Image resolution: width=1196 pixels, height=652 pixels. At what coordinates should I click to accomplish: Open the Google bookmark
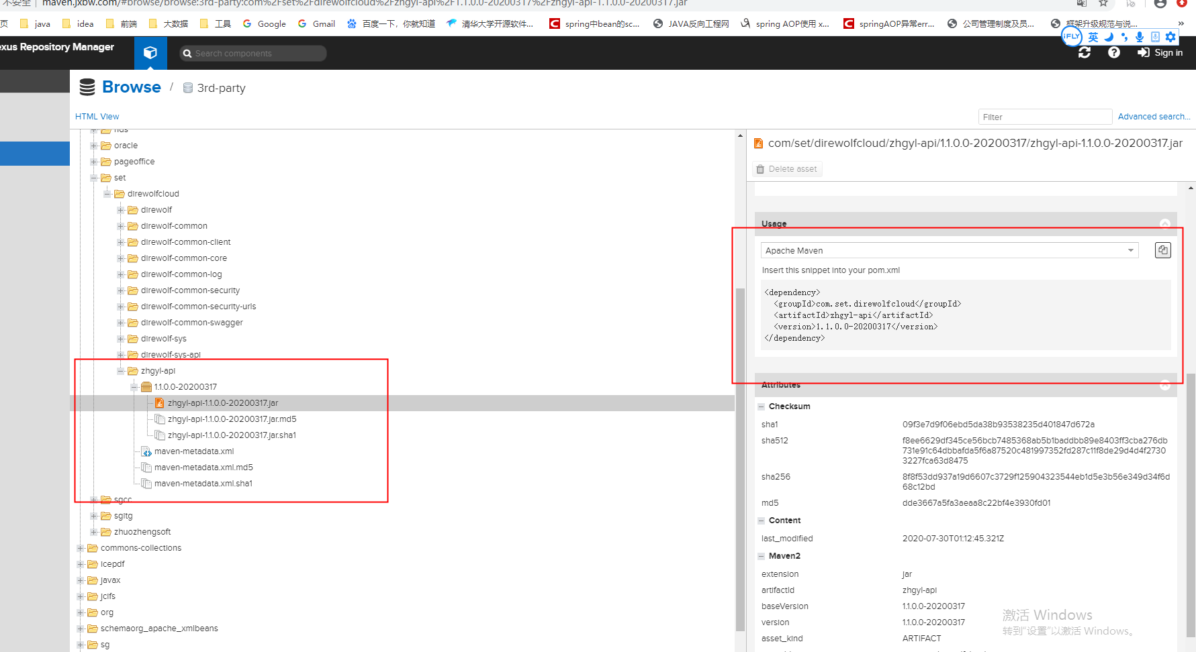point(264,23)
